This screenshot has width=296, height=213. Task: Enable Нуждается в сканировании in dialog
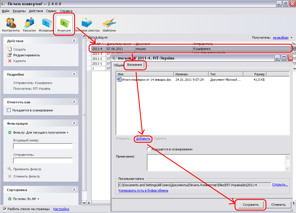149,149
